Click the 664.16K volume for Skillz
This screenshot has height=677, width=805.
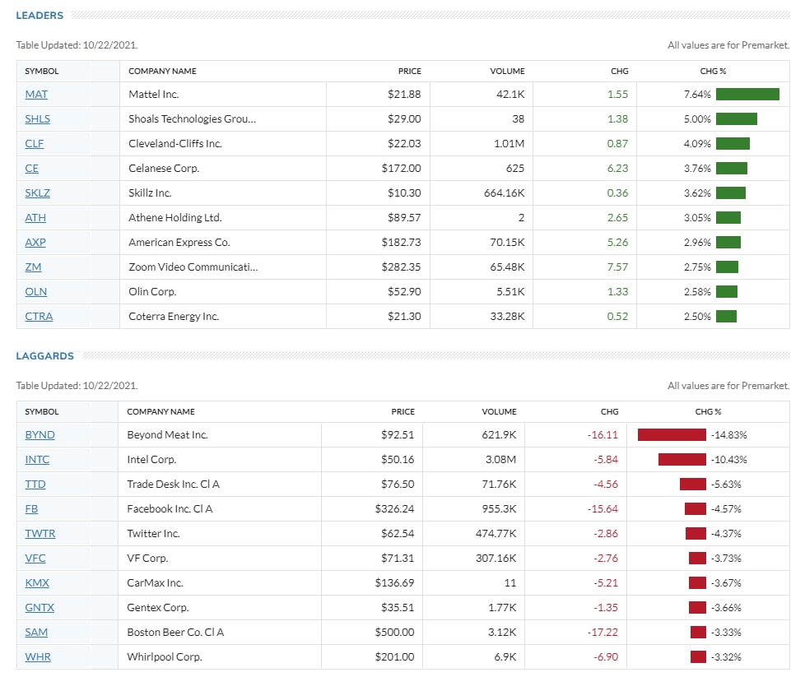click(x=504, y=193)
